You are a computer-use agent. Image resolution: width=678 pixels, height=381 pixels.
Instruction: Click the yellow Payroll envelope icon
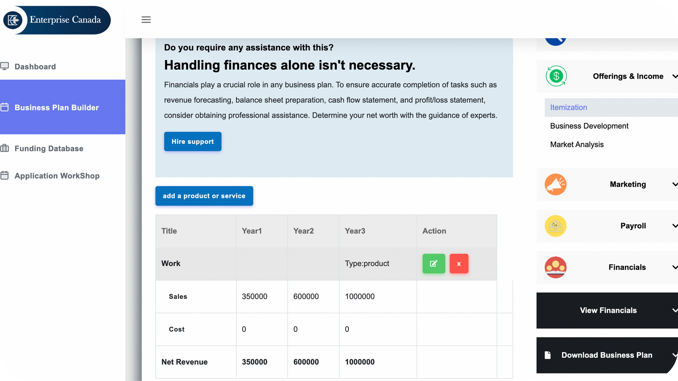click(555, 226)
